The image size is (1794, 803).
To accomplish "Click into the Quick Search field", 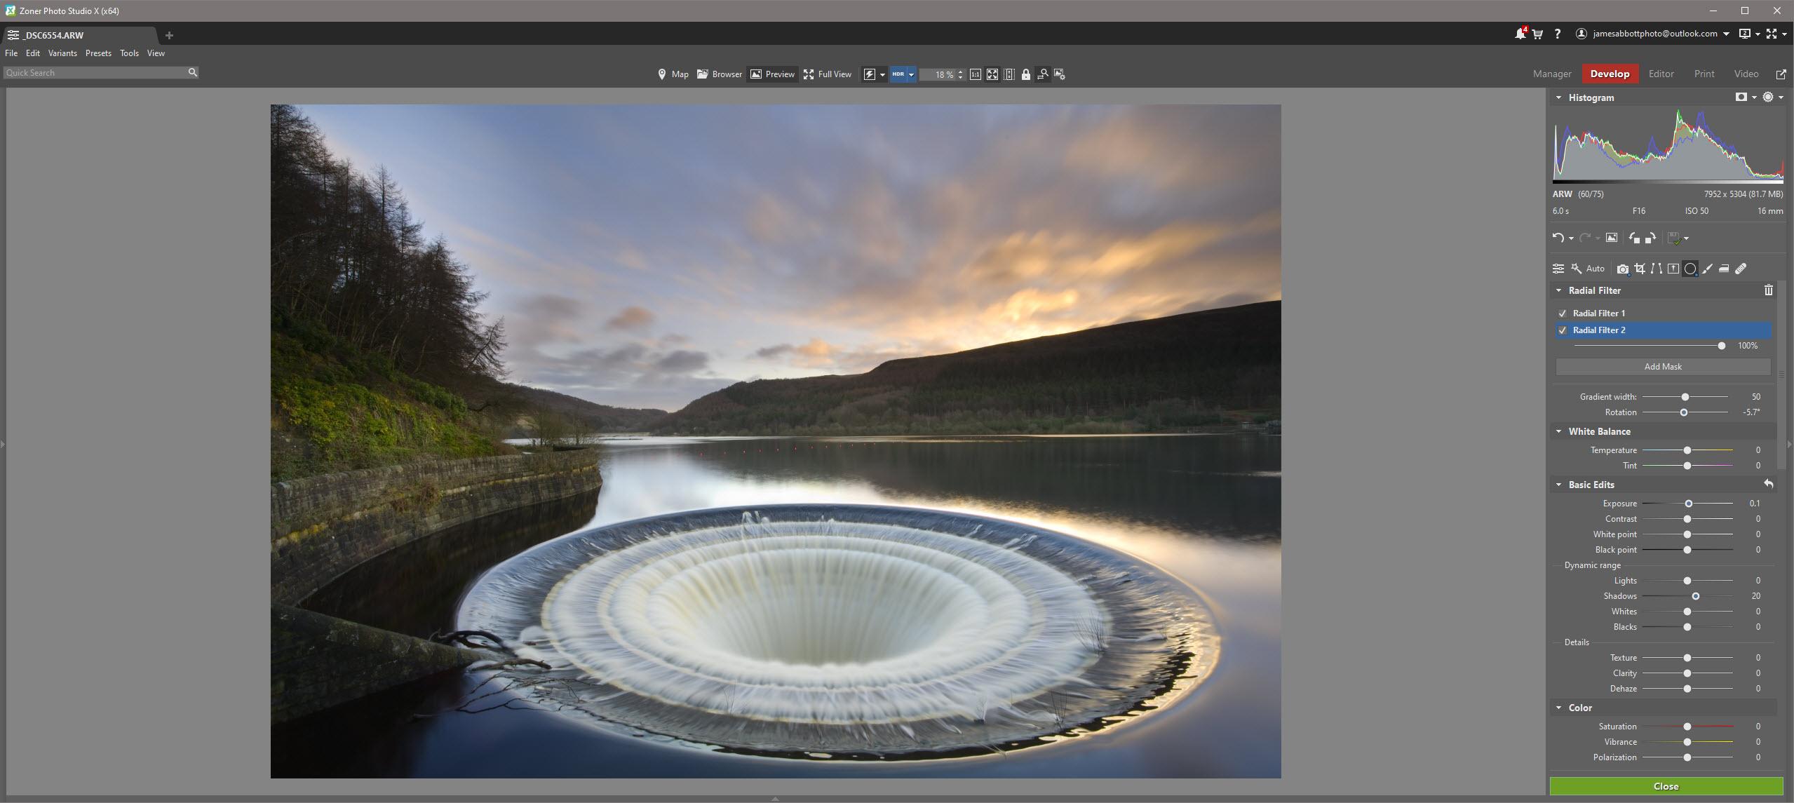I will pyautogui.click(x=95, y=72).
